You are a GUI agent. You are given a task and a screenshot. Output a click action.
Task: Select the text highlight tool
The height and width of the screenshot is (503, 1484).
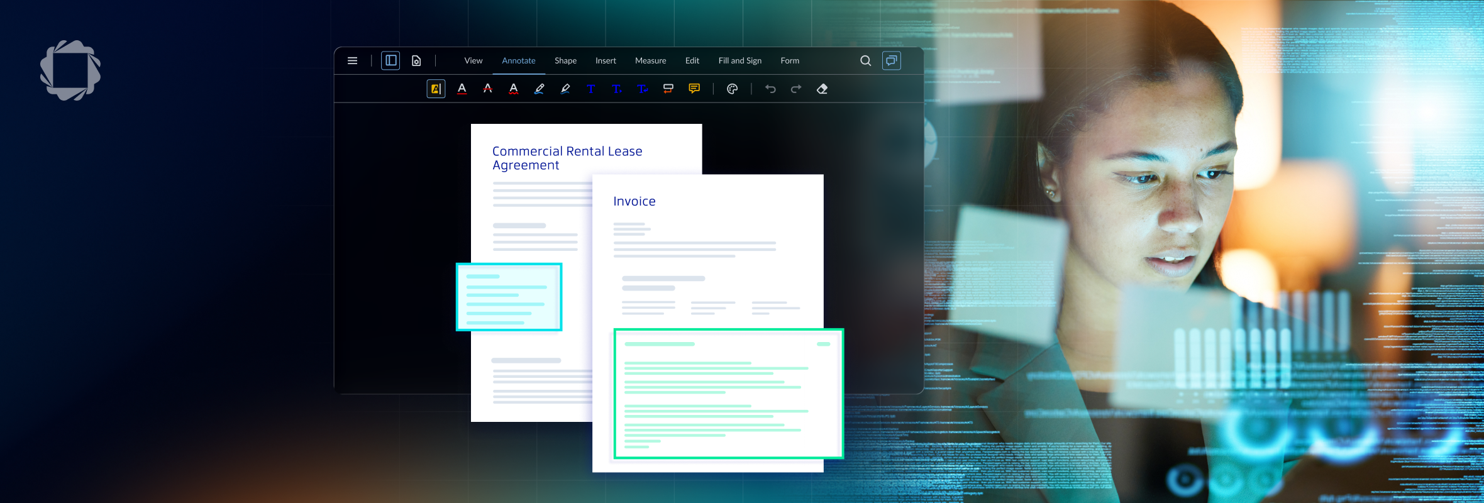(436, 89)
